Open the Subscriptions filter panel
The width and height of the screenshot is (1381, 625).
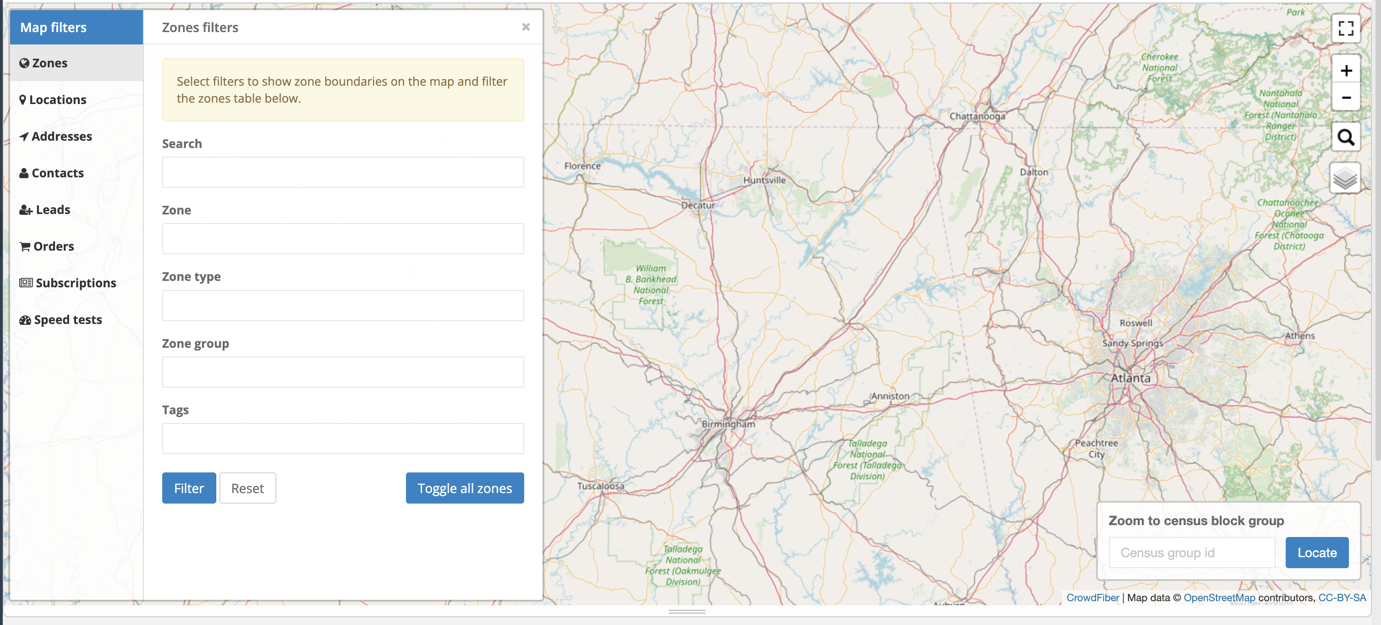click(75, 282)
